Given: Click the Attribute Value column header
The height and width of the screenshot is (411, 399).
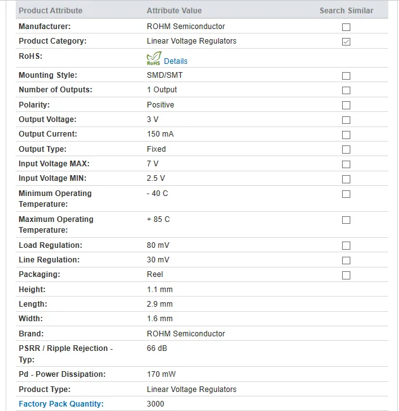Looking at the screenshot, I should (175, 11).
